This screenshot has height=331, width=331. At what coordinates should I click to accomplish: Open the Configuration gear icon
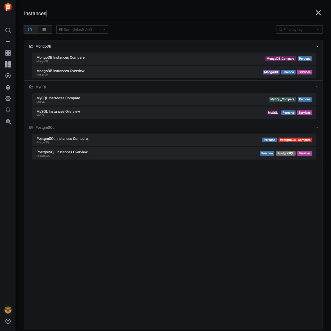tap(8, 99)
